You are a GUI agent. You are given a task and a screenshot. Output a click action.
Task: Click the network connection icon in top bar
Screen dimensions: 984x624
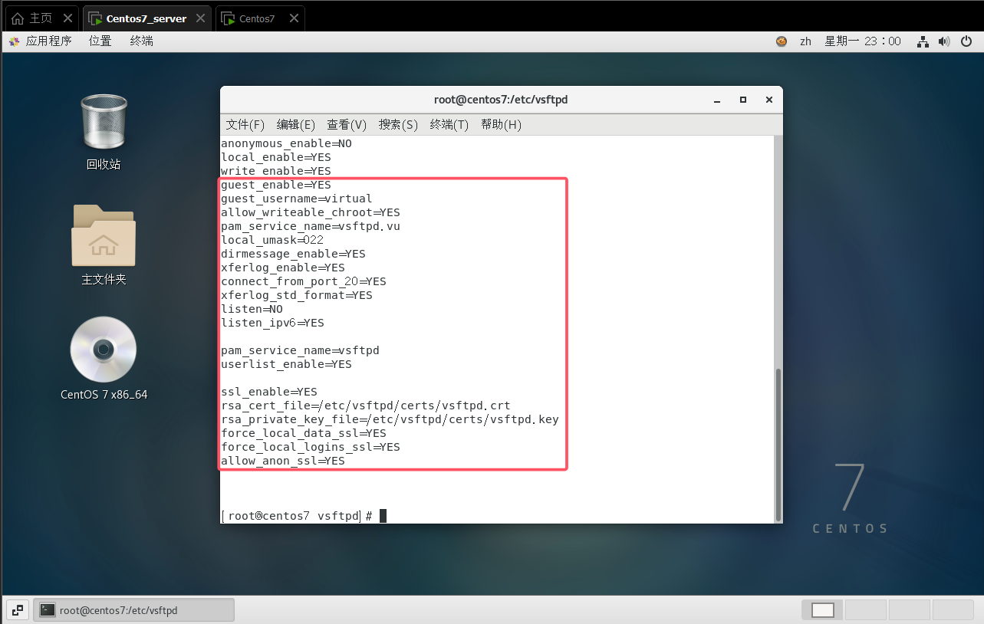[x=923, y=41]
